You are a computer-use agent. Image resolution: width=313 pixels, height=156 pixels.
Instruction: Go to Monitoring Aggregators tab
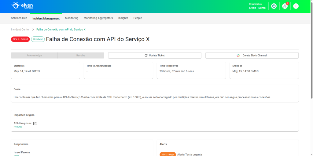[98, 18]
